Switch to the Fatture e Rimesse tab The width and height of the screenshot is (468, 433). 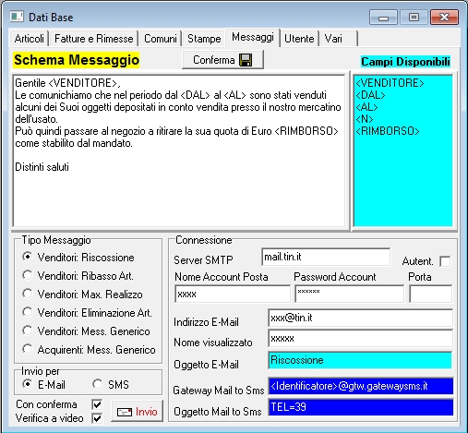pos(93,39)
